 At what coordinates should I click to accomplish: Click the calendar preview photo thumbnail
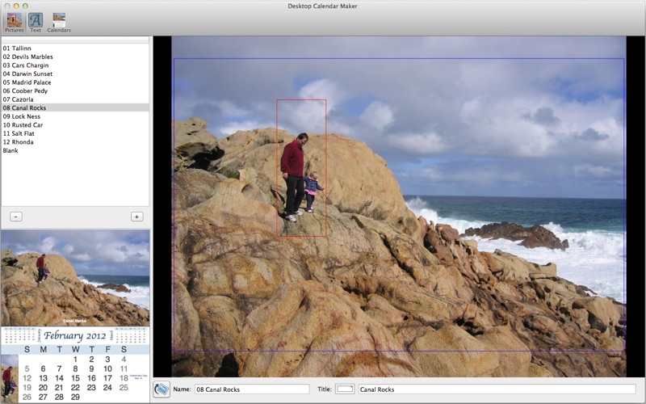(75, 278)
